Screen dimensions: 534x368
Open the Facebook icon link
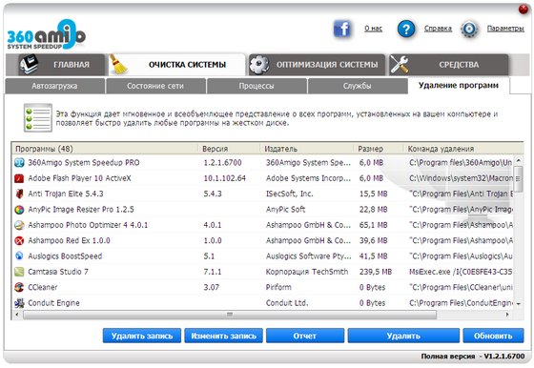342,29
